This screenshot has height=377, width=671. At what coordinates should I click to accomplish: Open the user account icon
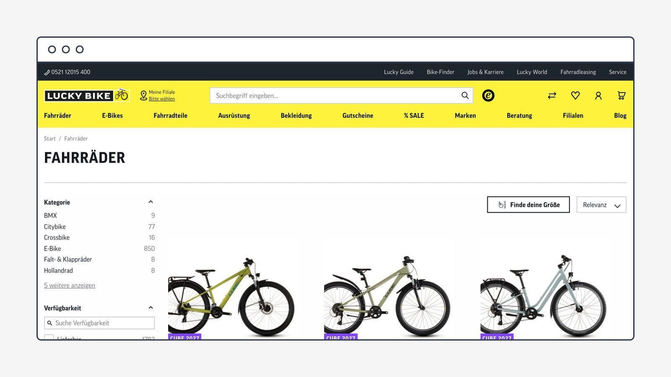(x=598, y=96)
